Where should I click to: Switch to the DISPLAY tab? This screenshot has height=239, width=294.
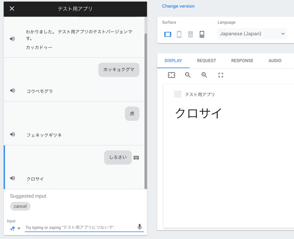point(173,61)
